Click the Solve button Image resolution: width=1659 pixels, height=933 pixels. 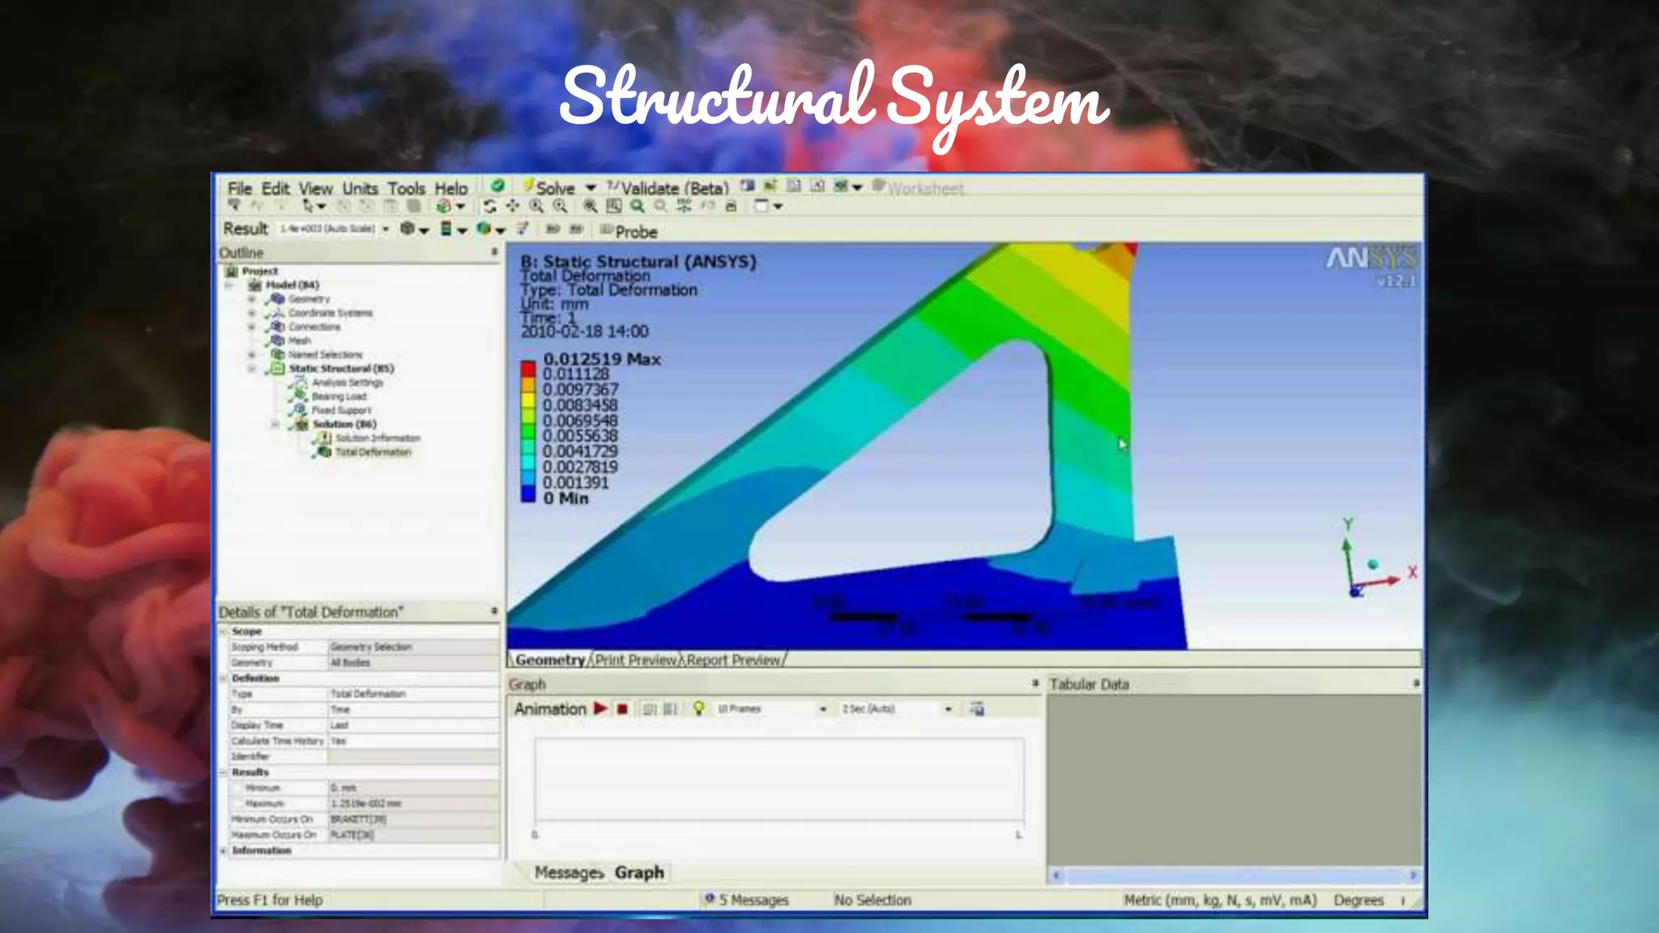click(x=548, y=188)
